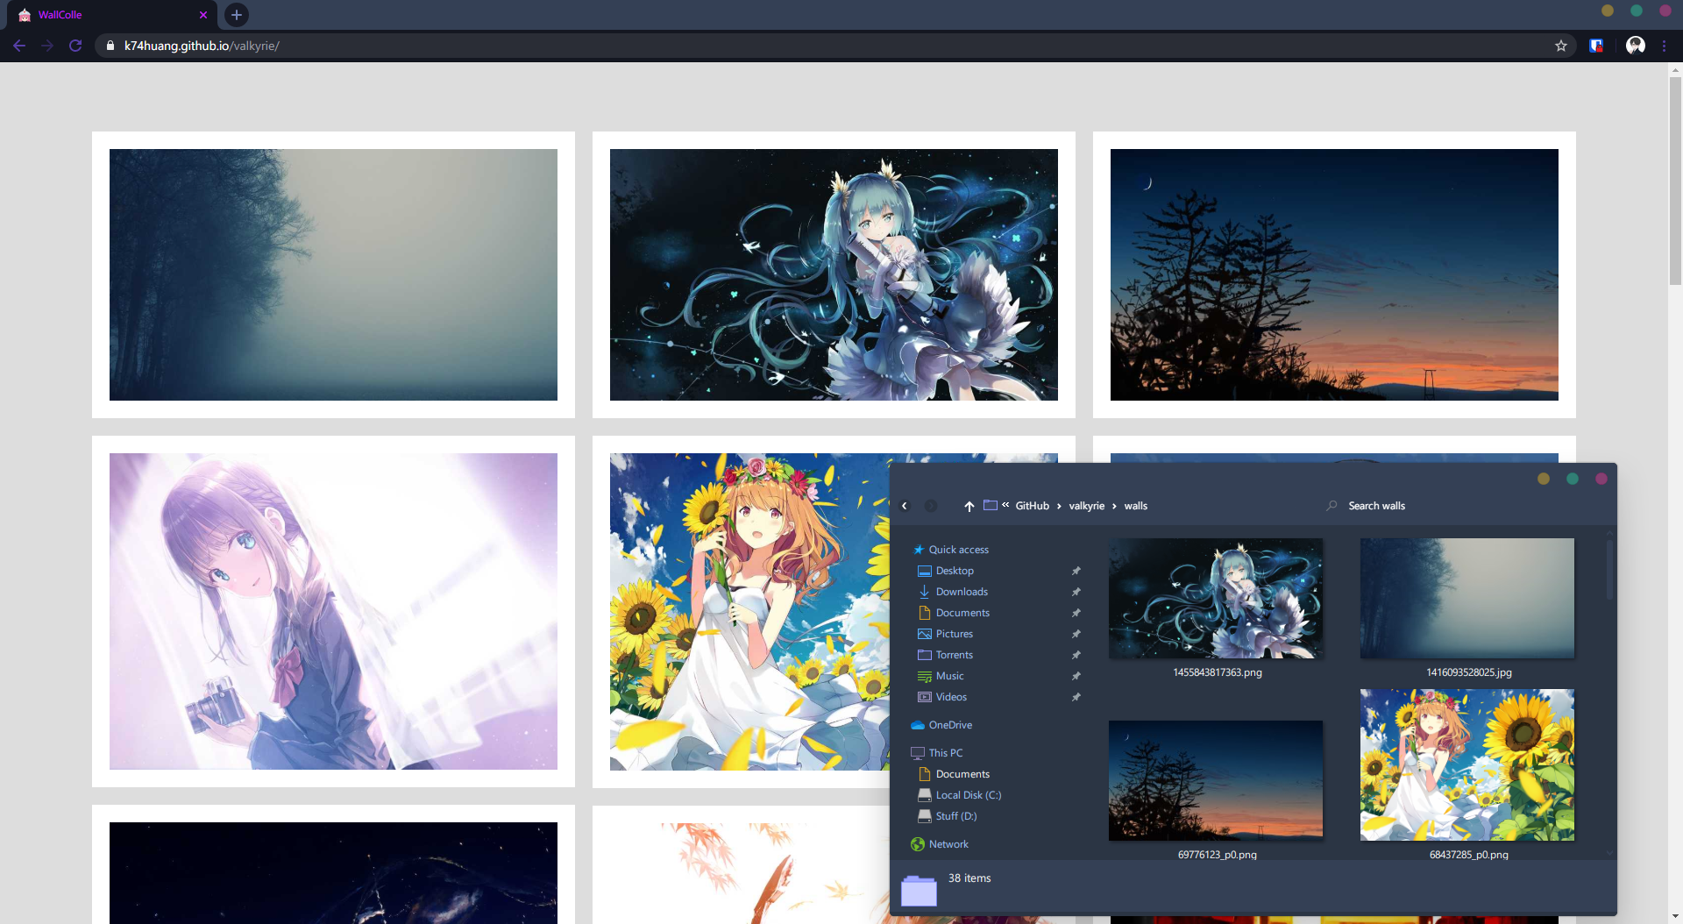Unpin Music using its pin icon
This screenshot has height=924, width=1683.
point(1076,676)
